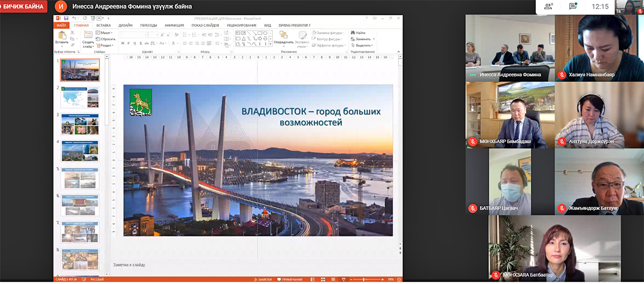The image size is (644, 284).
Task: Expand the Layout (Макет) dropdown
Action: [105, 33]
